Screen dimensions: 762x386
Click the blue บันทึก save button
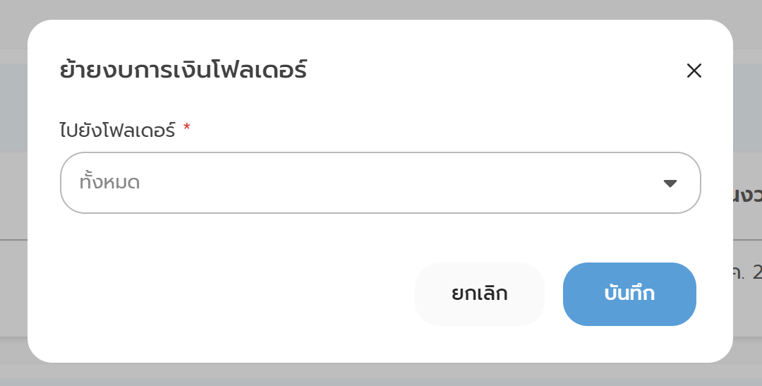[x=629, y=294]
